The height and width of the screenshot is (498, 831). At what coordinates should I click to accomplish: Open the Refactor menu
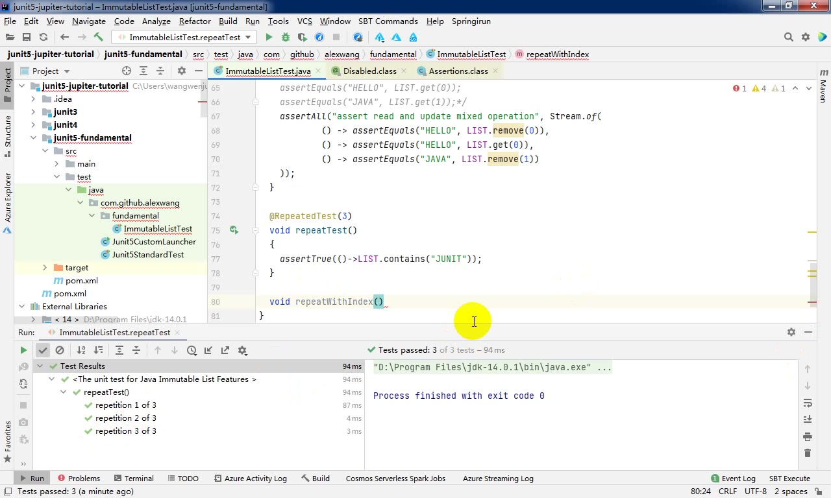195,21
